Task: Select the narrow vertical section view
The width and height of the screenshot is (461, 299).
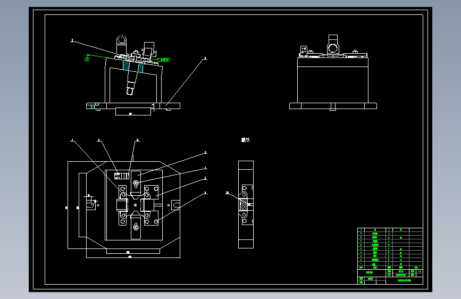Action: (246, 204)
